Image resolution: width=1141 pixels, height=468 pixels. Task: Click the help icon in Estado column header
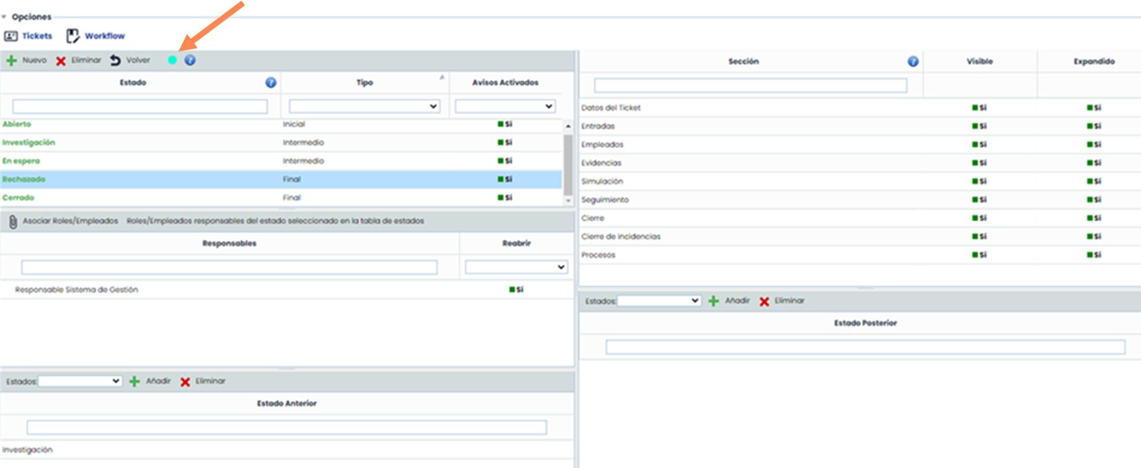[271, 83]
